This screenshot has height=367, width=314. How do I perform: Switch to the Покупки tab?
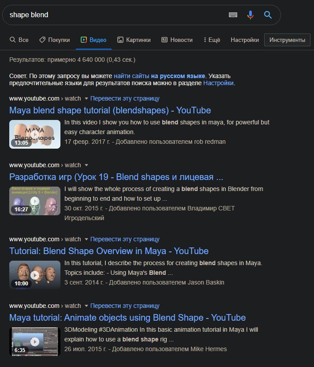click(55, 40)
